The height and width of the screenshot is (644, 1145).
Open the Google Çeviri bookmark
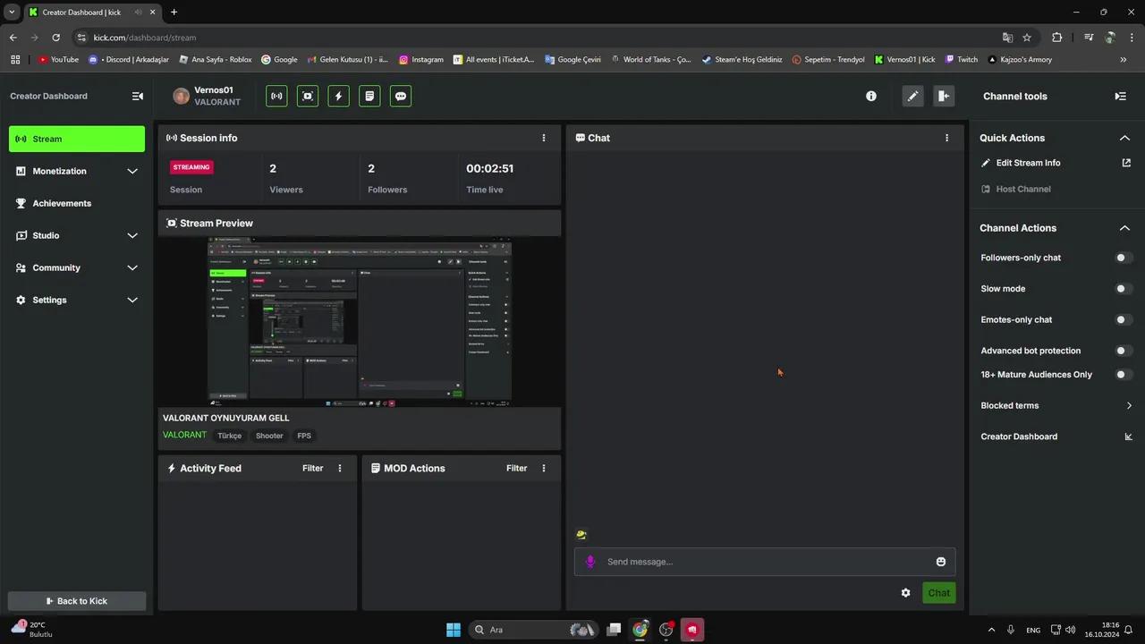(572, 60)
